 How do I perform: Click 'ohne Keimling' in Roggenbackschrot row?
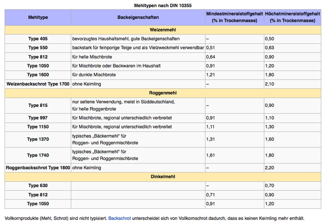tap(86, 168)
